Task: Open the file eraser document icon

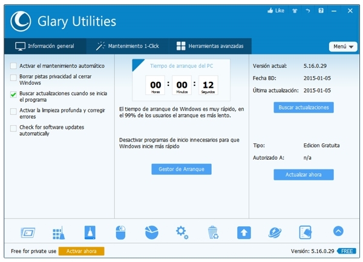Action: [306, 232]
